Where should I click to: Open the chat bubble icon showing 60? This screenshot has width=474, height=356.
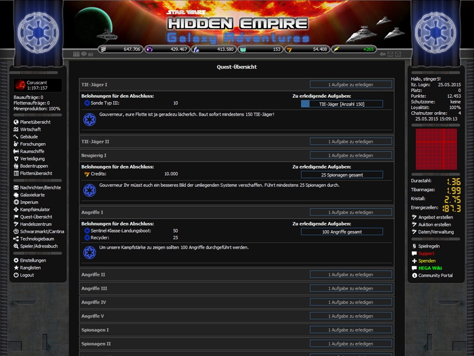(x=84, y=54)
